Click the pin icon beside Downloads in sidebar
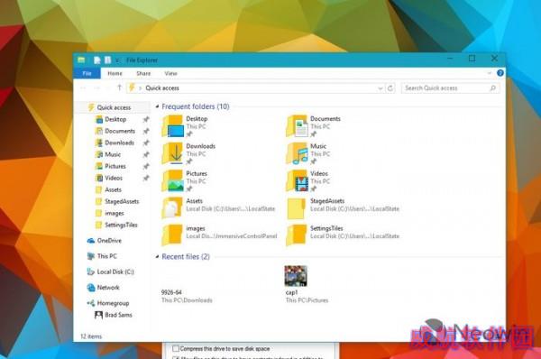The width and height of the screenshot is (541, 359). (146, 143)
